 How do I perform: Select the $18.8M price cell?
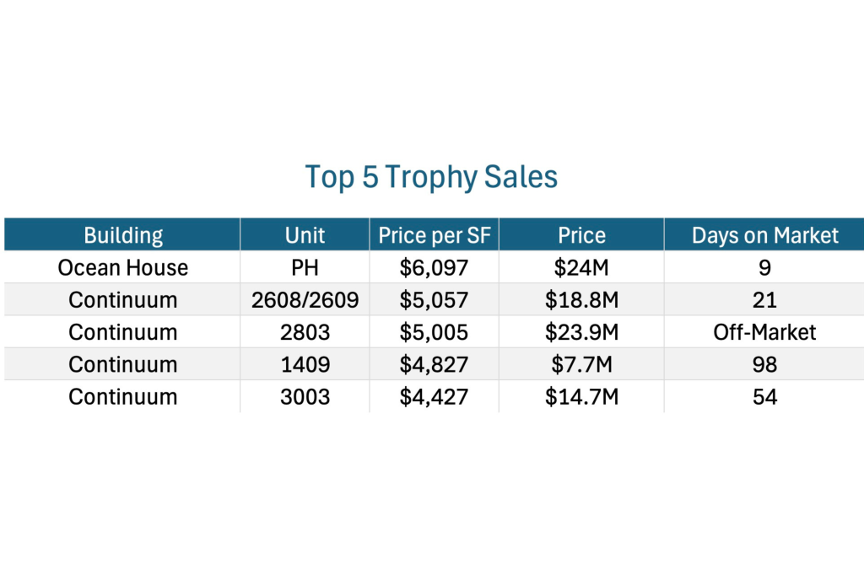click(581, 300)
